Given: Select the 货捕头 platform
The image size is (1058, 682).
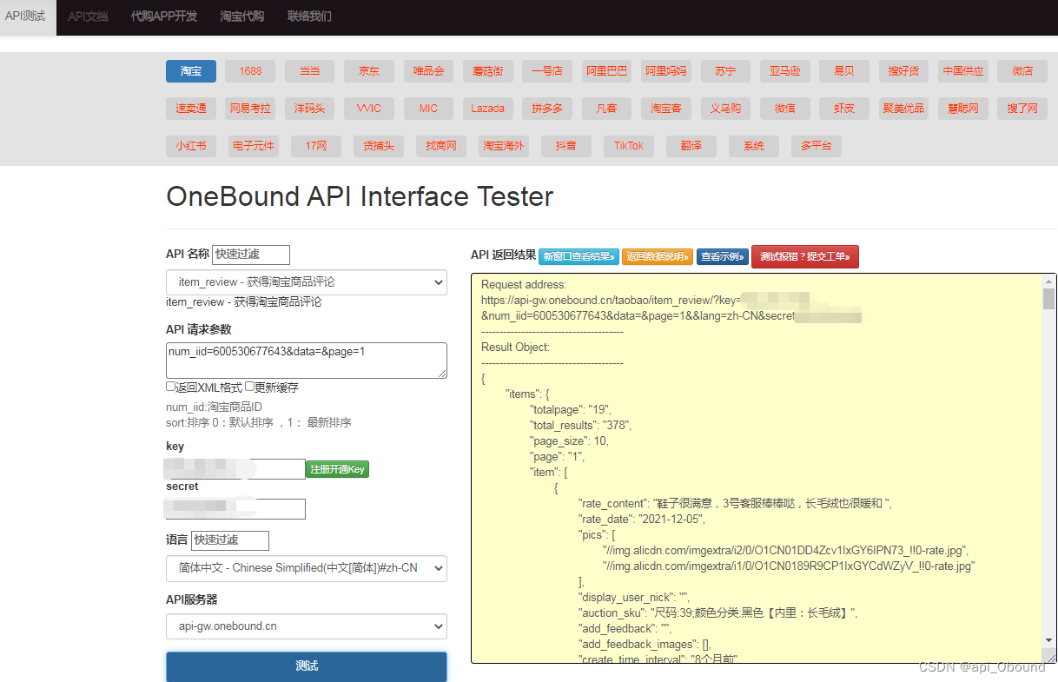Looking at the screenshot, I should tap(379, 146).
